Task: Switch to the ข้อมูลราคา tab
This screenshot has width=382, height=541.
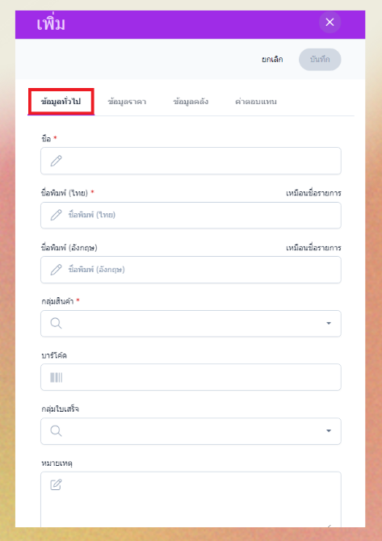Action: click(x=127, y=102)
